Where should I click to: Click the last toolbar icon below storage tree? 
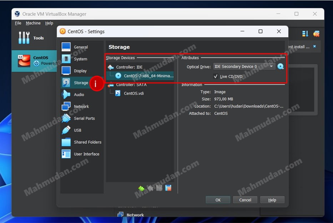(168, 188)
